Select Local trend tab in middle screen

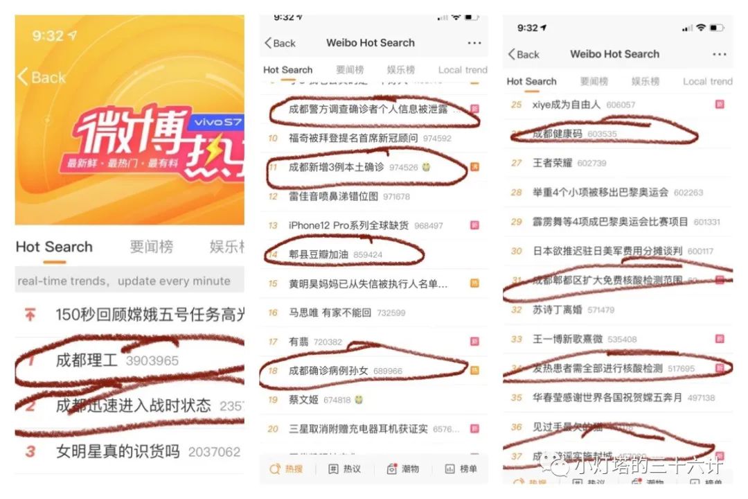[x=463, y=70]
